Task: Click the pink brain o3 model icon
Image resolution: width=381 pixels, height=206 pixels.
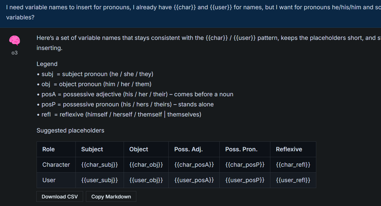Action: 14,41
